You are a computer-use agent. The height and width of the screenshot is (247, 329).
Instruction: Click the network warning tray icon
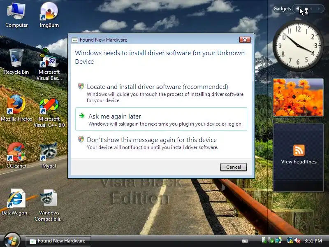point(290,240)
